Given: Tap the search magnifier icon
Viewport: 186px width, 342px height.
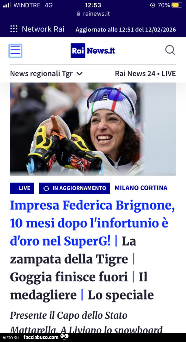Looking at the screenshot, I should [x=170, y=50].
